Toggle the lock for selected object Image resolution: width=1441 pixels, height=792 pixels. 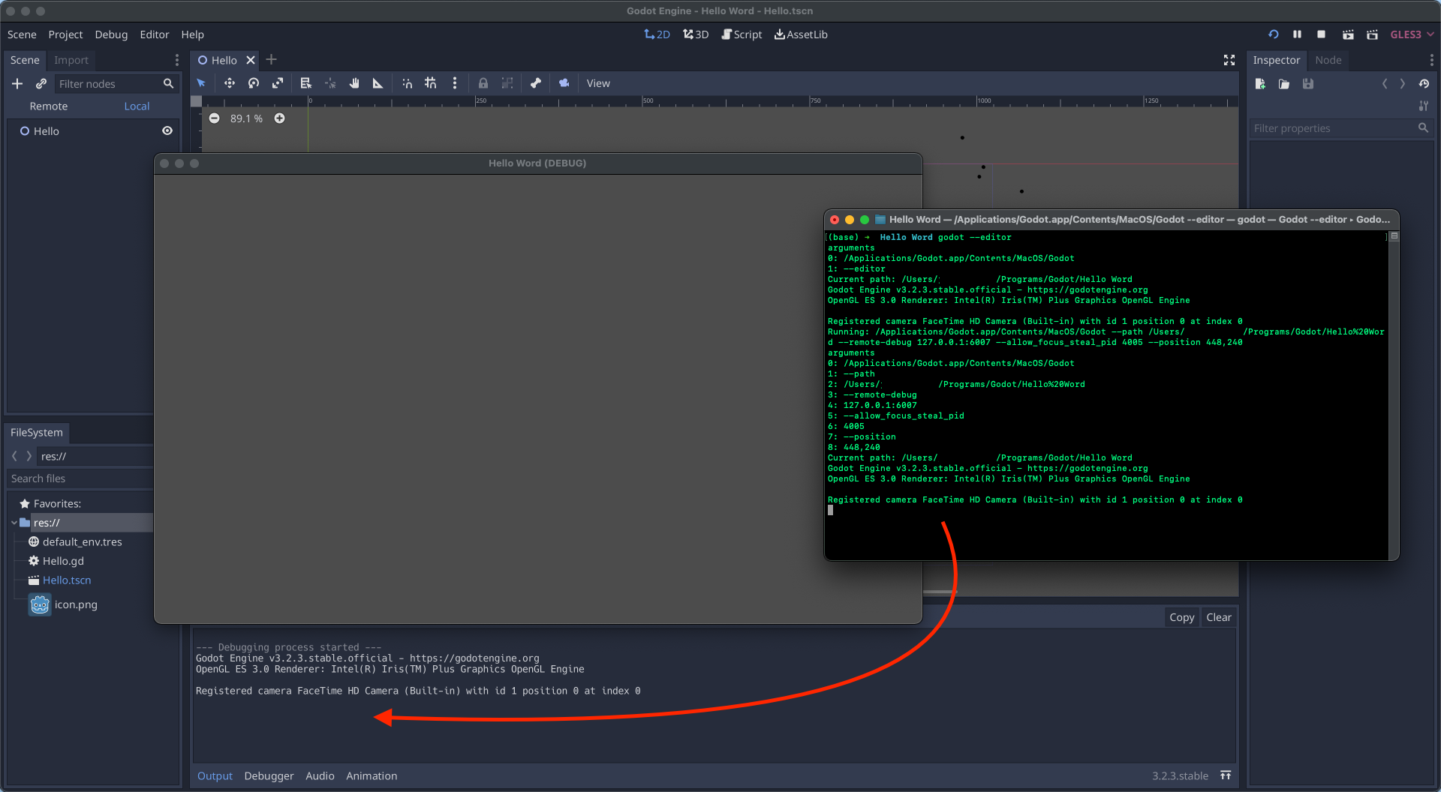[x=483, y=83]
